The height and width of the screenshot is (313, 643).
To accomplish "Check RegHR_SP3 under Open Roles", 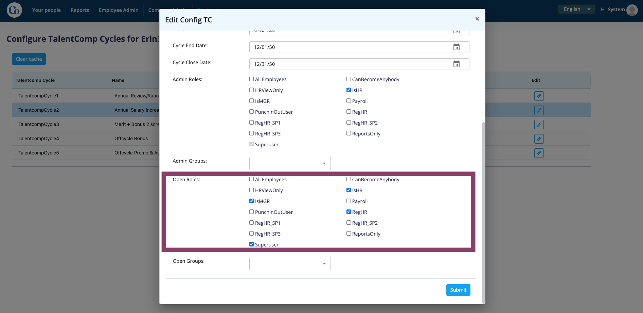I will click(x=251, y=234).
